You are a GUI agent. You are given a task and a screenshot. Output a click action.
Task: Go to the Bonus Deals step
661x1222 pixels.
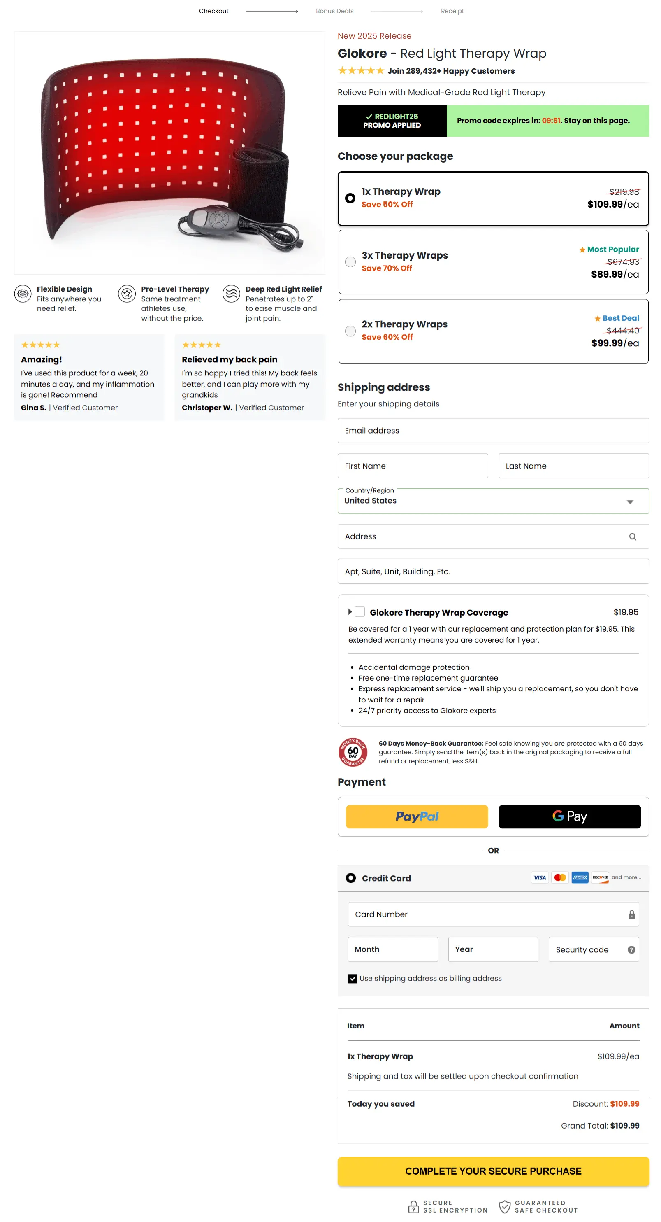[x=334, y=11]
